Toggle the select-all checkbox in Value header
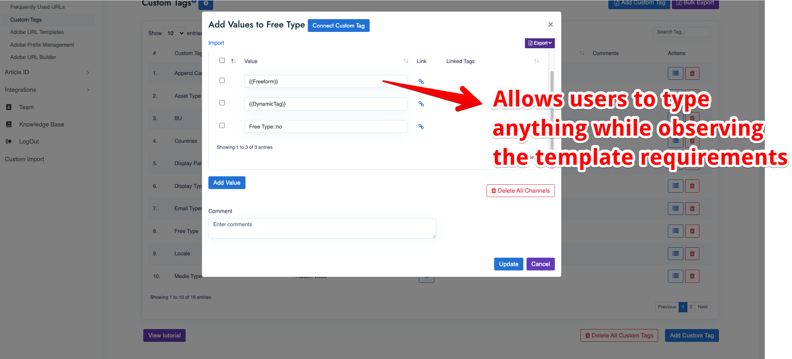The width and height of the screenshot is (792, 359). pos(222,61)
